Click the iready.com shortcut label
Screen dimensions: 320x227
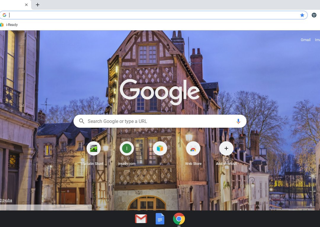[x=127, y=164]
